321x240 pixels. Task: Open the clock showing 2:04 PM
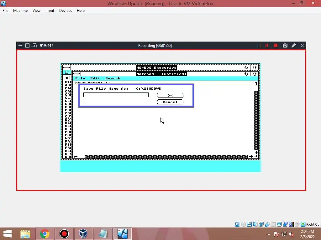point(307,234)
